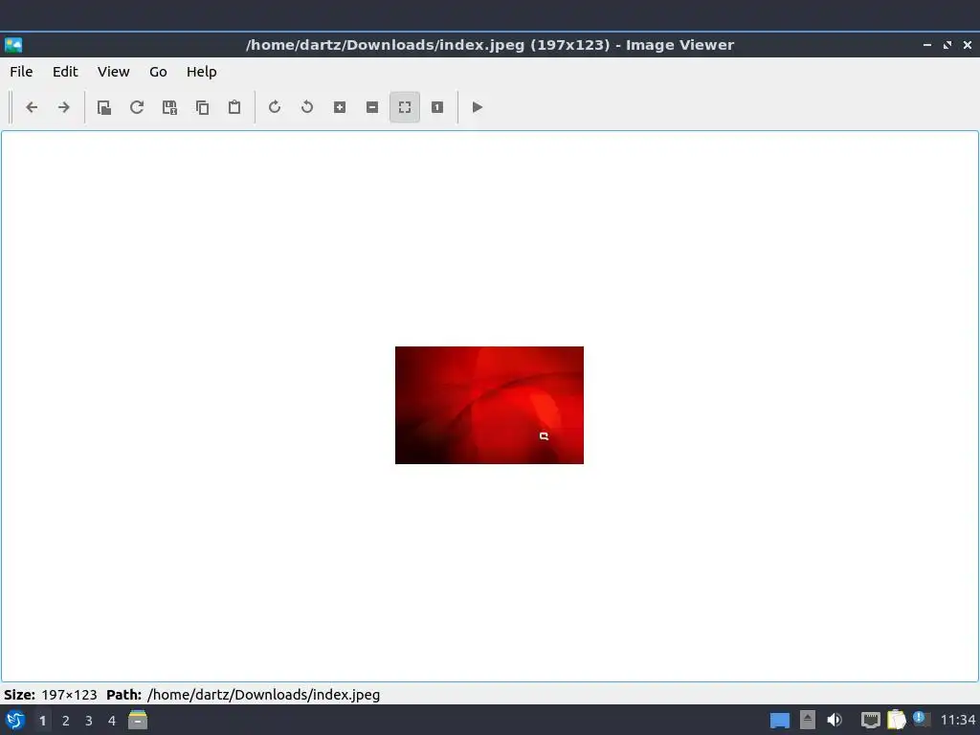
Task: Click the Image Viewer title bar icon
Action: 13,45
